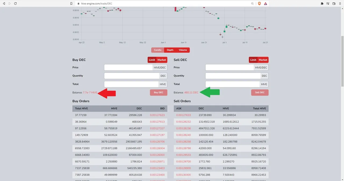The width and height of the screenshot is (344, 181).
Task: Select ask price 0.00129900
Action: point(184,168)
